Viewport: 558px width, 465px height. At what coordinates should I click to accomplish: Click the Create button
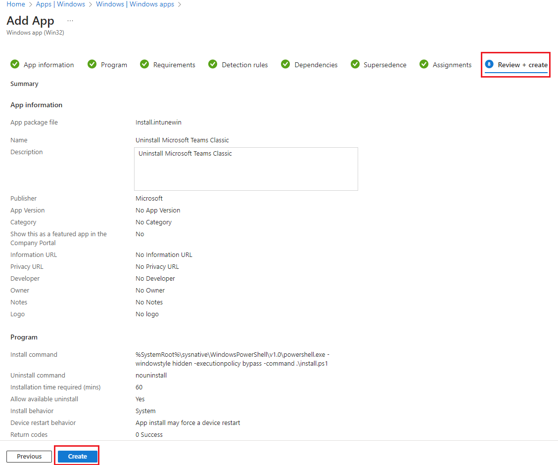[77, 456]
